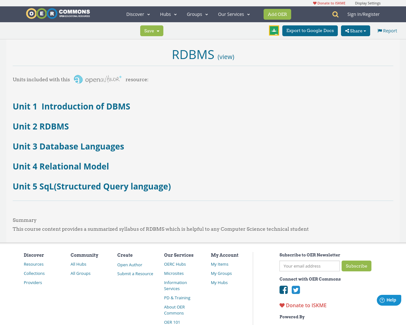Open the Hubs menu
Viewport: 406px width, 325px height.
168,14
